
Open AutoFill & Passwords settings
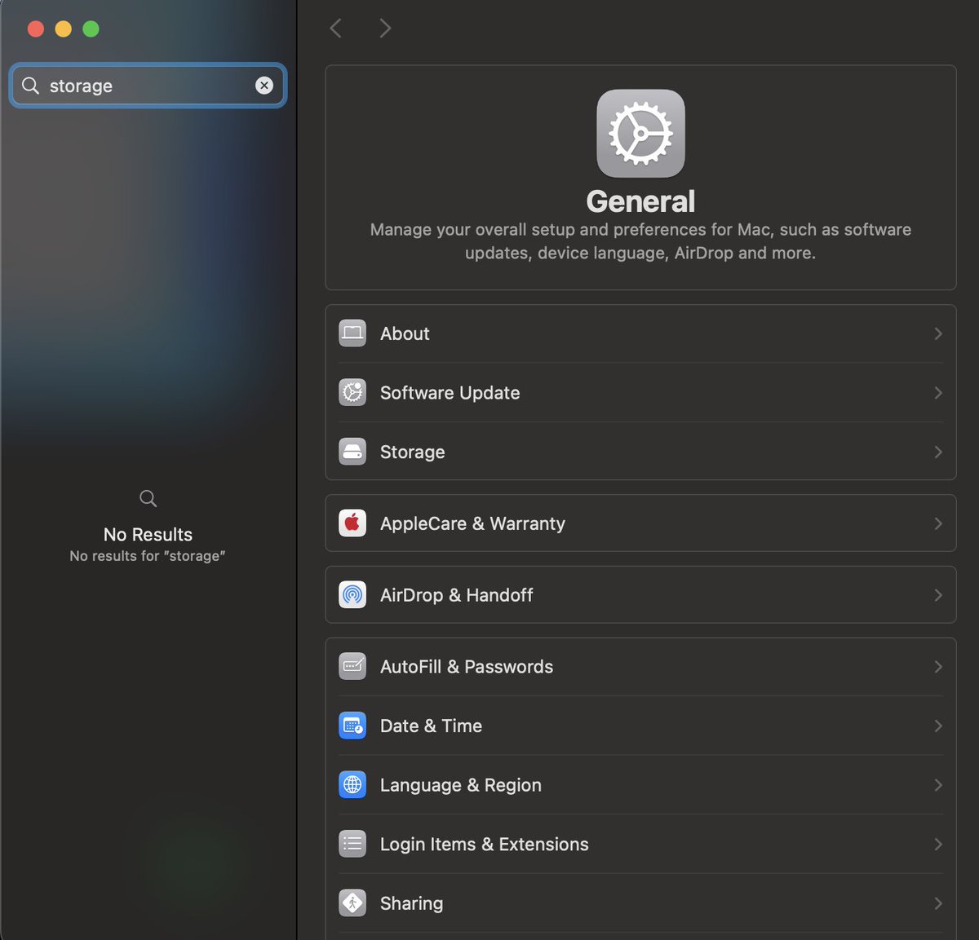(x=640, y=667)
